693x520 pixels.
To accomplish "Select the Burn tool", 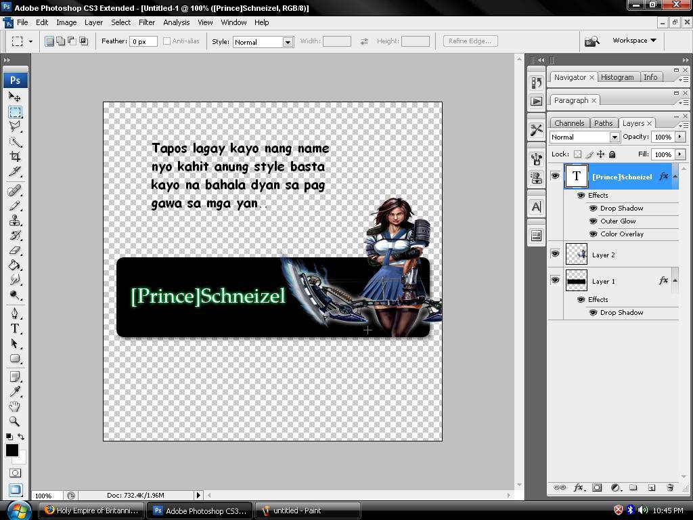I will click(x=15, y=295).
